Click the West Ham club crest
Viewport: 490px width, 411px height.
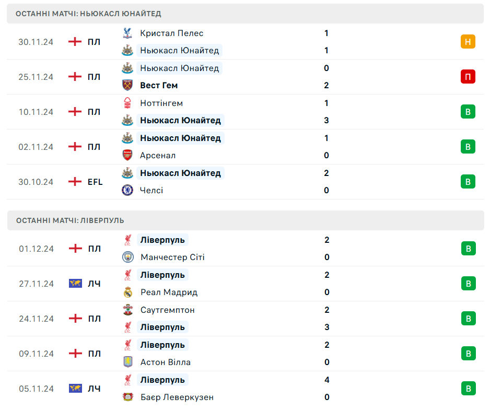[x=127, y=86]
